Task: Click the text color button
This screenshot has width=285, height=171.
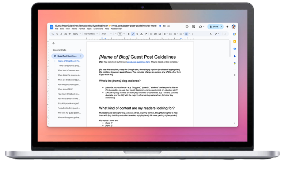Action: pos(141,34)
